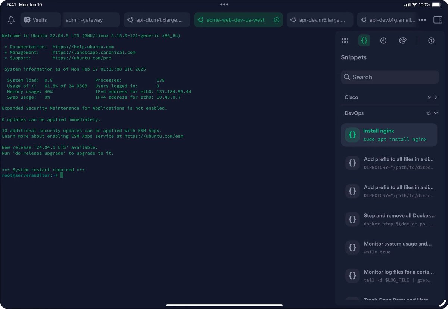Click the 'Snippets' panel heading
448x309 pixels.
pyautogui.click(x=354, y=57)
